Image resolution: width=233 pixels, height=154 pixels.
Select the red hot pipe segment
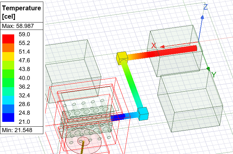[x=171, y=51]
